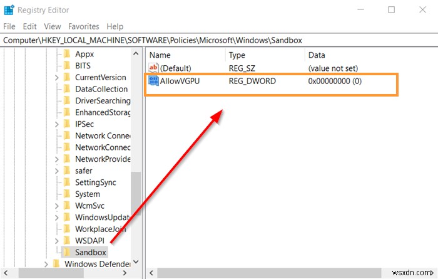Click the Registry Editor app icon
The width and height of the screenshot is (438, 279).
pos(9,10)
